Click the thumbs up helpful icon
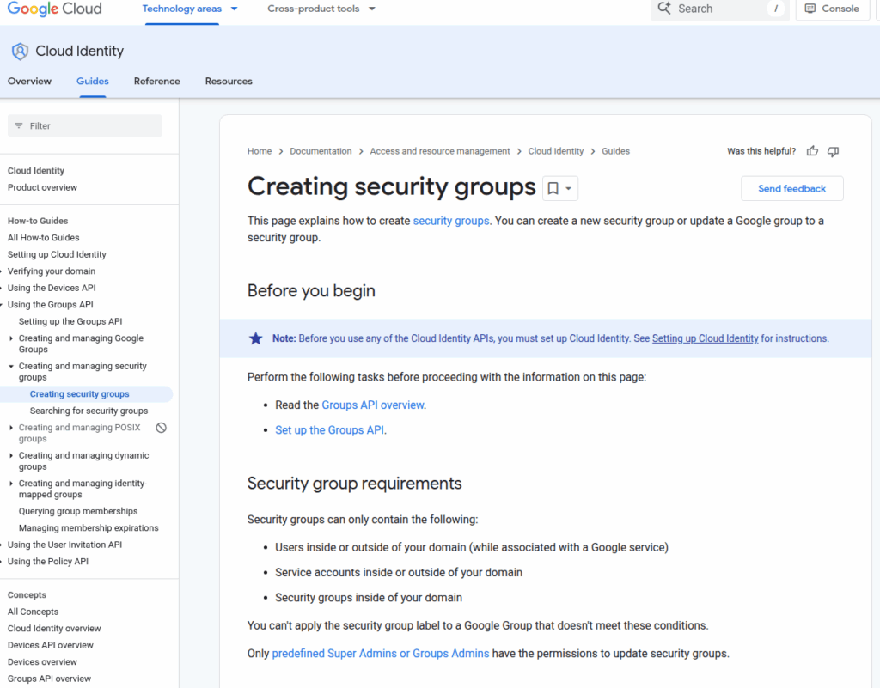The image size is (880, 688). point(812,151)
